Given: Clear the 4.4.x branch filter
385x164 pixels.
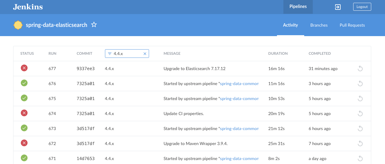Looking at the screenshot, I should (145, 54).
